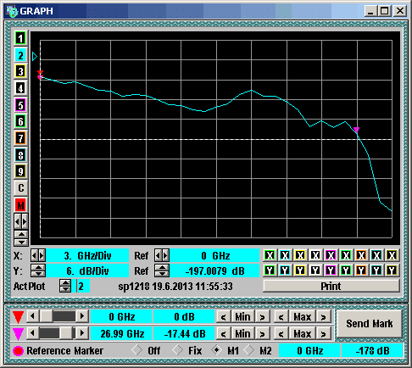Toggle orange Y autoscale button for plot 7
The height and width of the screenshot is (368, 412).
pos(361,270)
